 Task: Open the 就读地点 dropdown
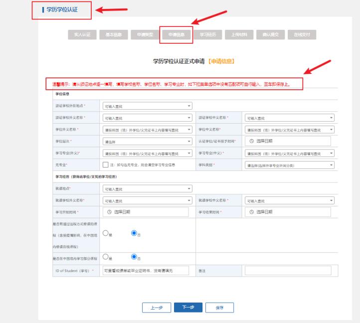[x=148, y=189]
